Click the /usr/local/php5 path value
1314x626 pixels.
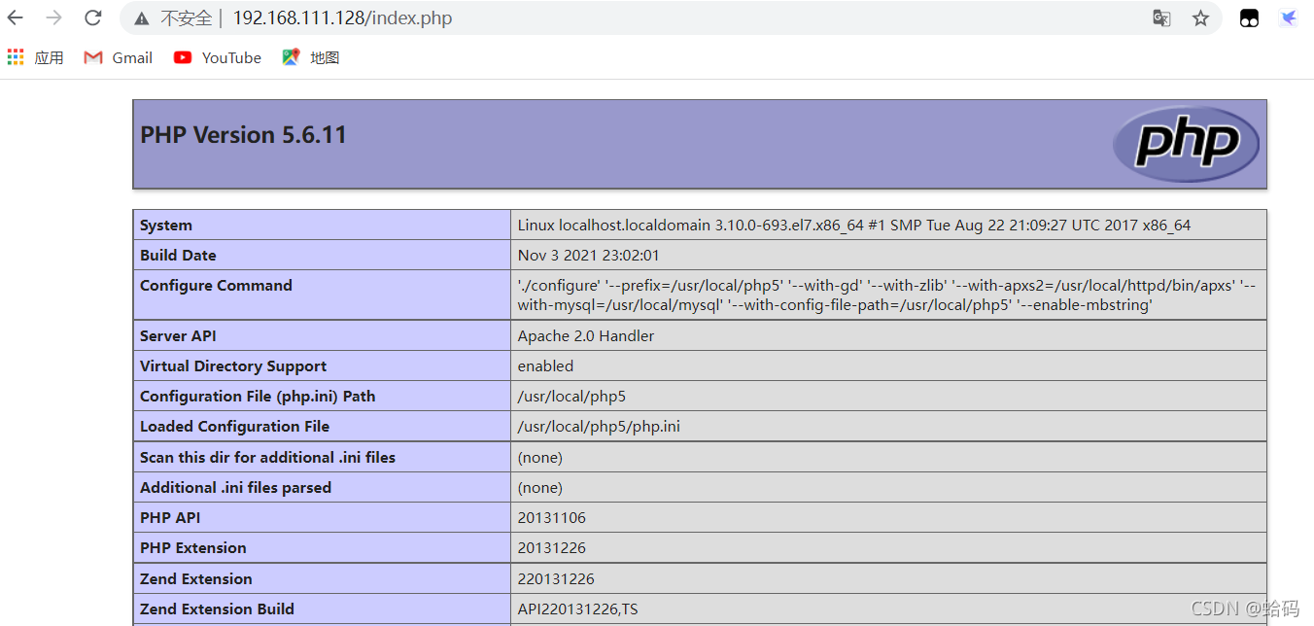[x=571, y=397]
